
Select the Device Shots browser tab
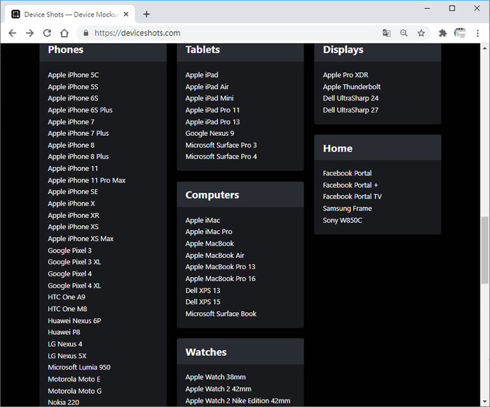pos(70,15)
